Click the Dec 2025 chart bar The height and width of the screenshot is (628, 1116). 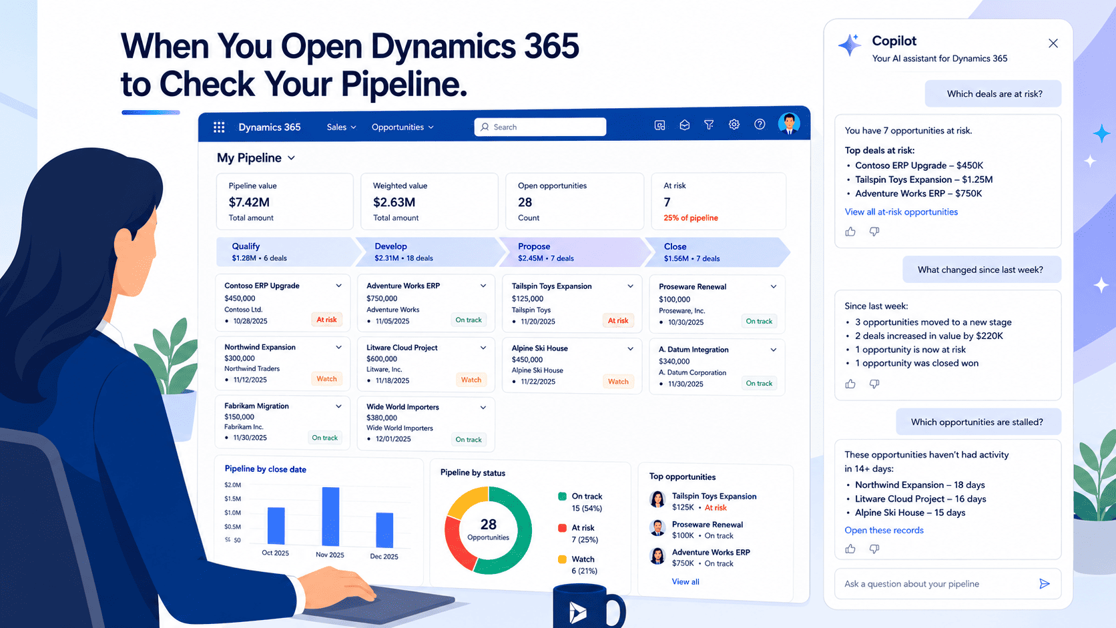pos(384,530)
